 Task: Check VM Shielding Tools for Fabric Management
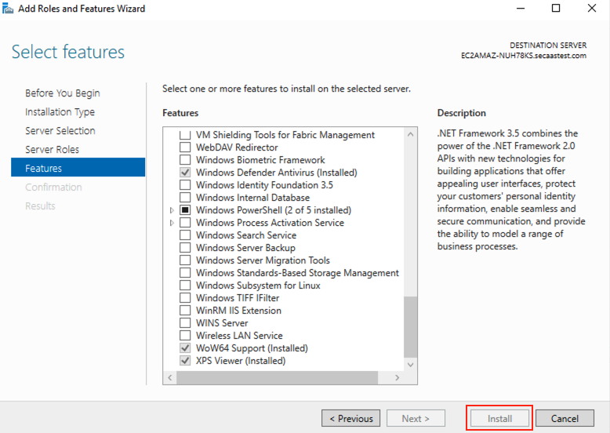(185, 135)
